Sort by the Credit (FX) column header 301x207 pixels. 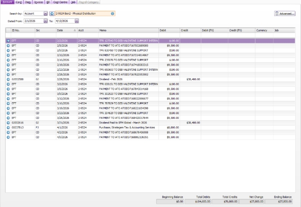[241, 30]
